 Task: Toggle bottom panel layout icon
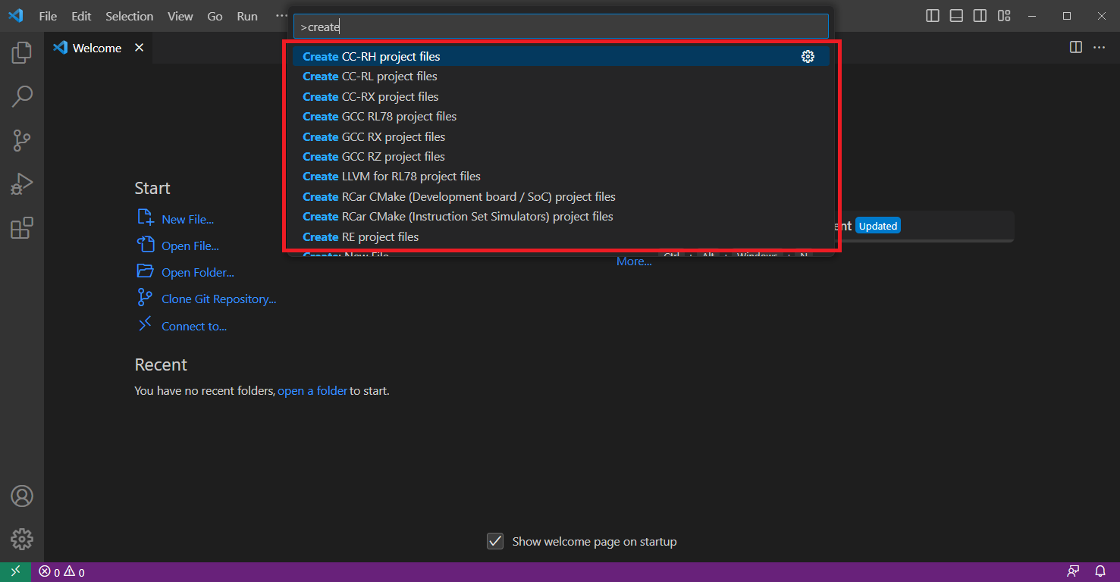click(x=956, y=16)
